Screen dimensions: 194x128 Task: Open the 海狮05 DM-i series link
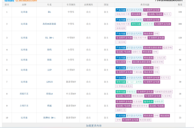49,118
